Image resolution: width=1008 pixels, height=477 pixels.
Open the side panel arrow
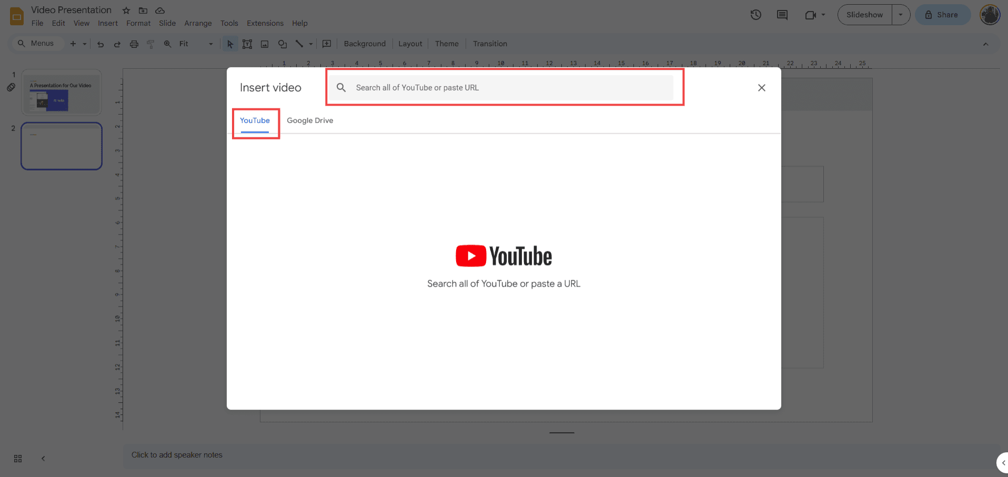[1003, 463]
